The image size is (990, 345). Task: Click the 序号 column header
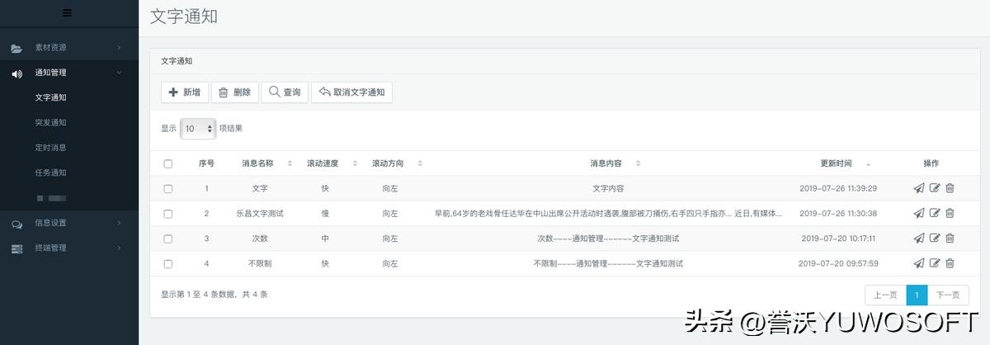(x=206, y=163)
